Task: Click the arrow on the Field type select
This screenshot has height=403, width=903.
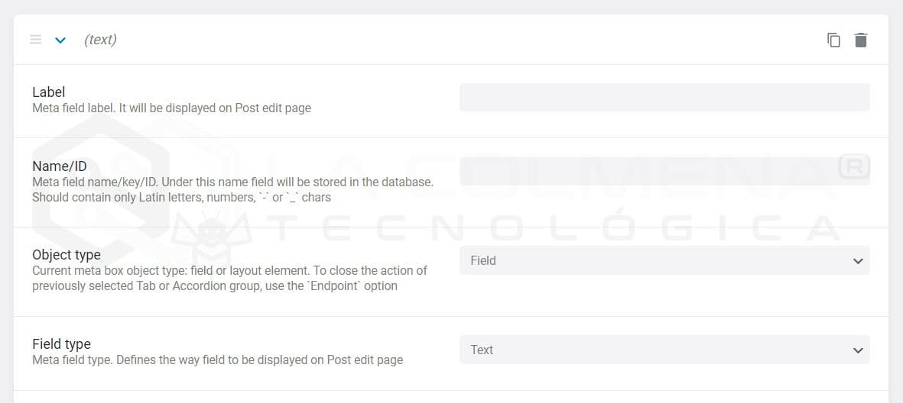Action: pyautogui.click(x=857, y=350)
